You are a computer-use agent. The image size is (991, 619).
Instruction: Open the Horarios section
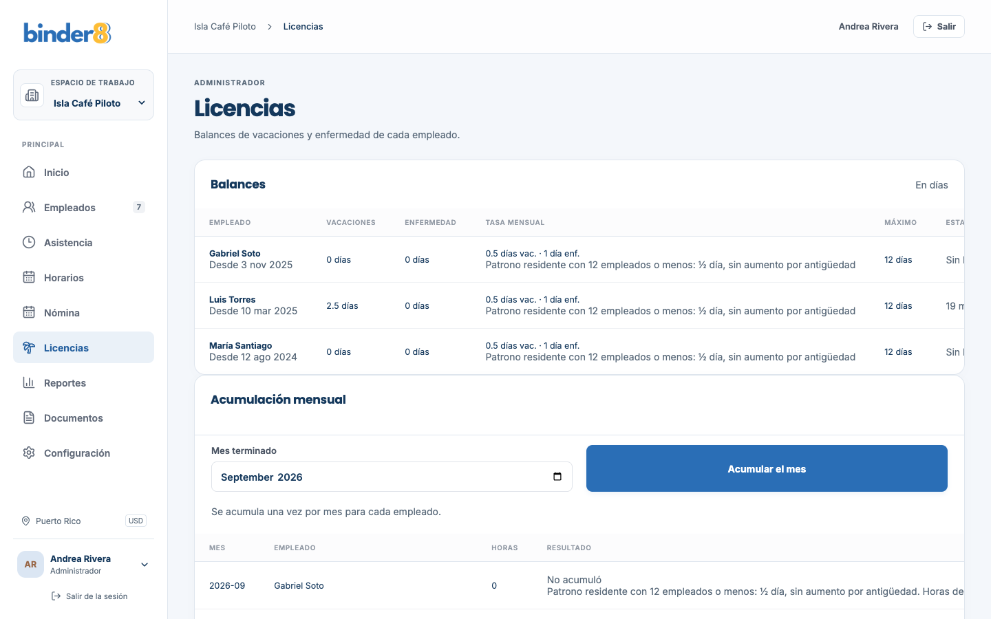83,277
